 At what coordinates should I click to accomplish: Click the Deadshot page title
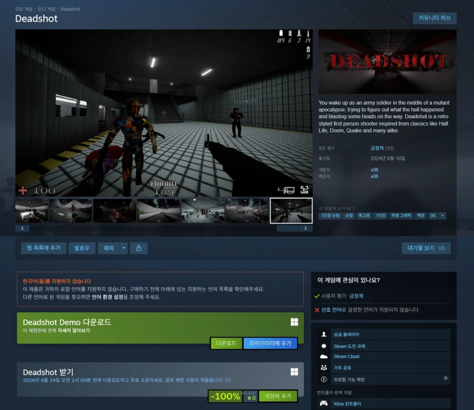coord(36,19)
